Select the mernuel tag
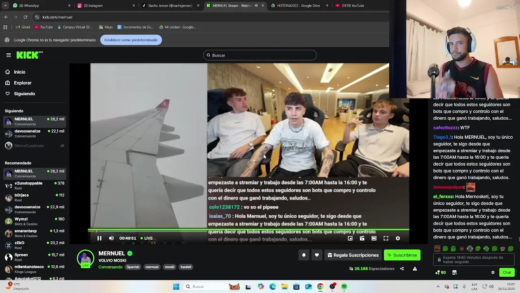520x293 pixels. point(152,267)
